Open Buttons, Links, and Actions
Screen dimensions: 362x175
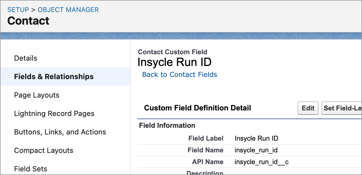(x=60, y=132)
